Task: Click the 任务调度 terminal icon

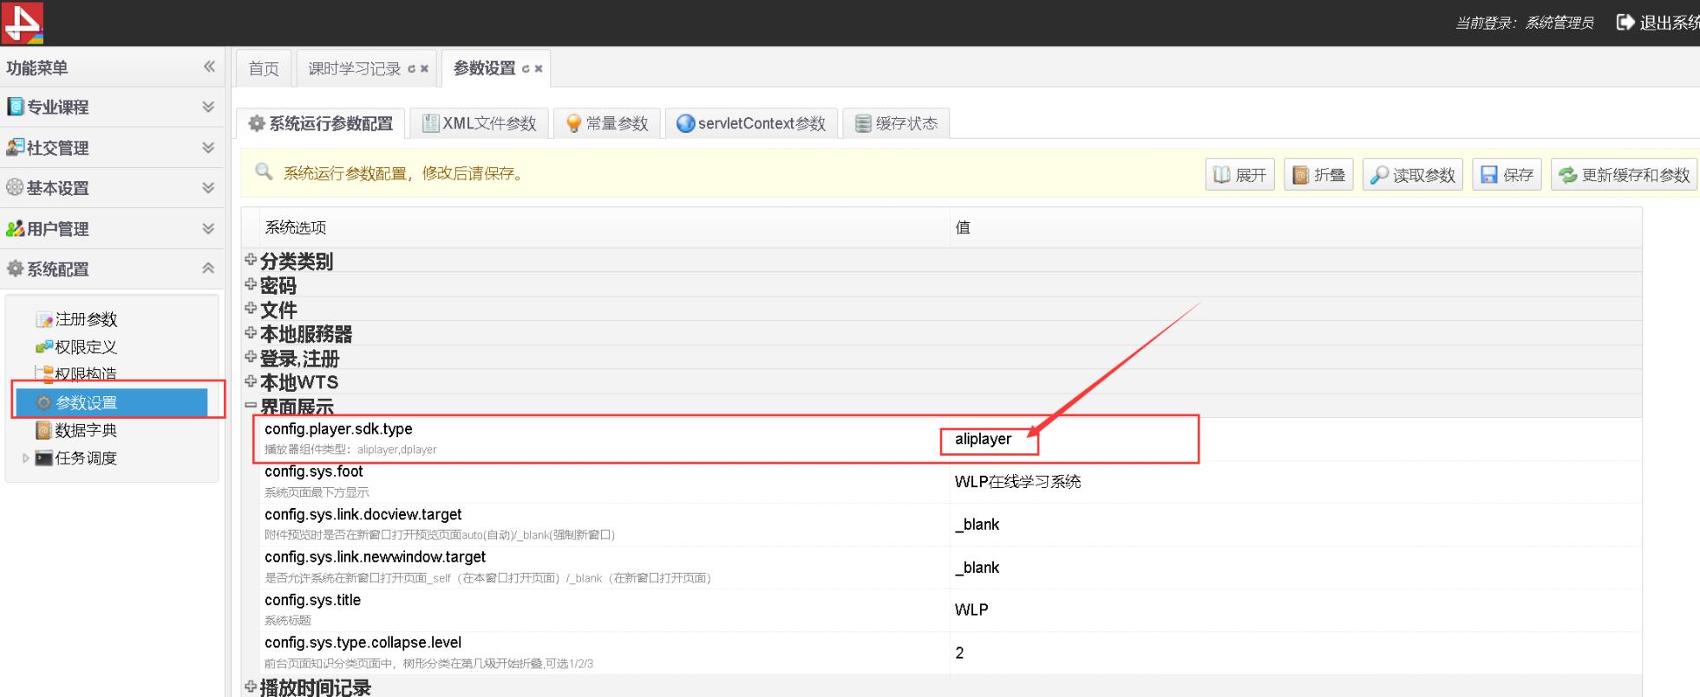Action: click(x=43, y=458)
